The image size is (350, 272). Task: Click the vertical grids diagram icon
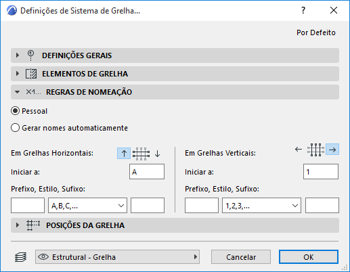point(315,150)
